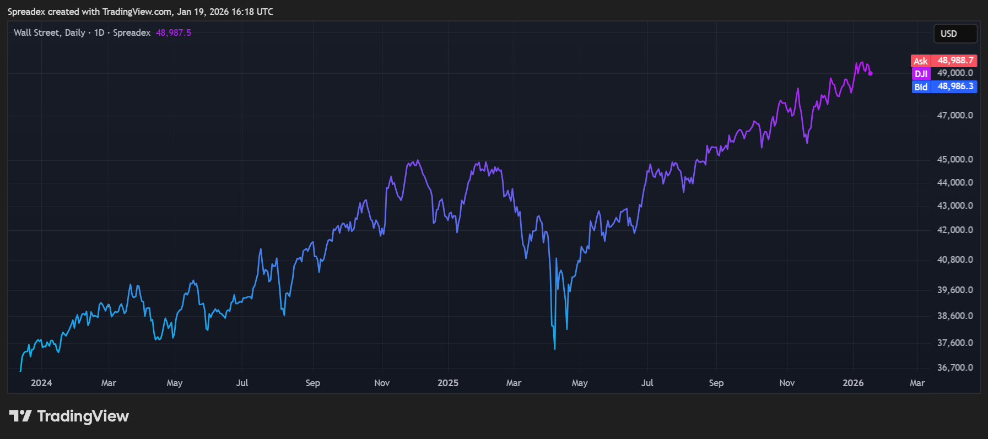Click the 42,000.0 price axis label

pos(955,230)
